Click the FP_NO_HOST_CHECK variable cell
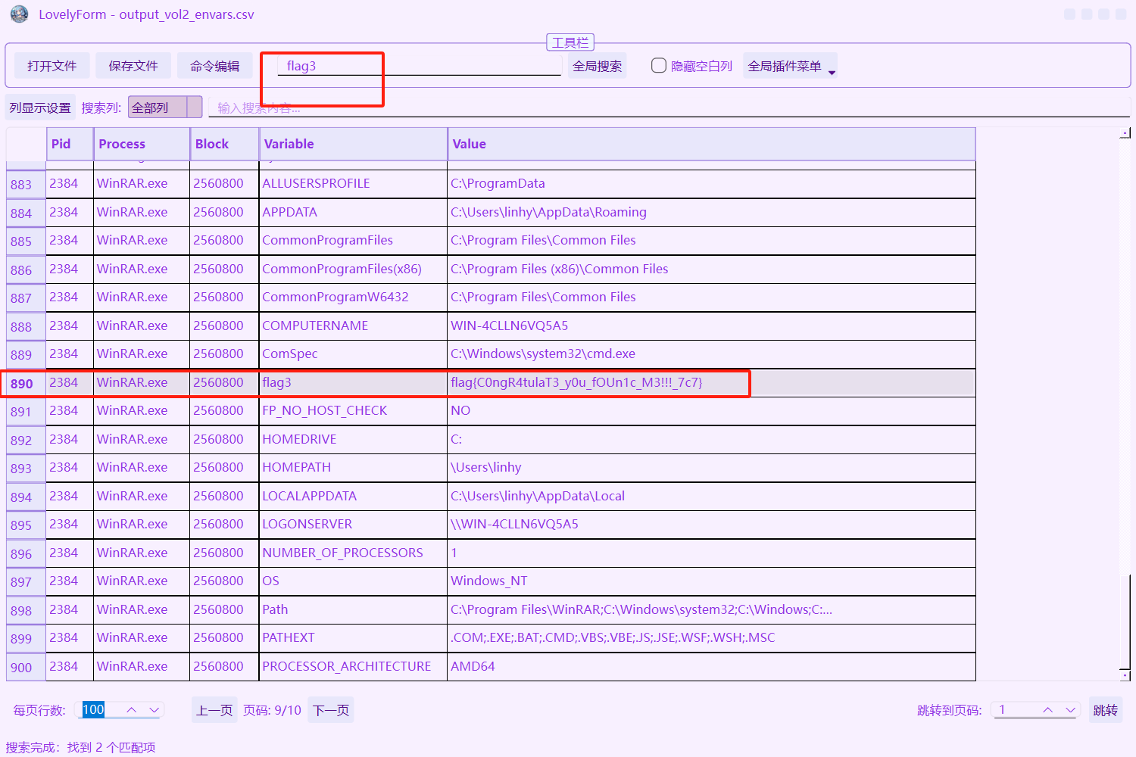Image resolution: width=1136 pixels, height=757 pixels. (x=353, y=411)
